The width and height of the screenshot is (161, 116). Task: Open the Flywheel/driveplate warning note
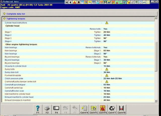pyautogui.click(x=107, y=75)
